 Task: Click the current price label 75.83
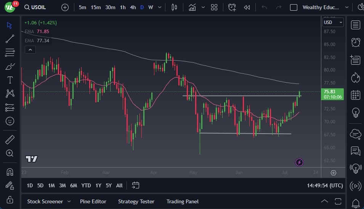(333, 91)
